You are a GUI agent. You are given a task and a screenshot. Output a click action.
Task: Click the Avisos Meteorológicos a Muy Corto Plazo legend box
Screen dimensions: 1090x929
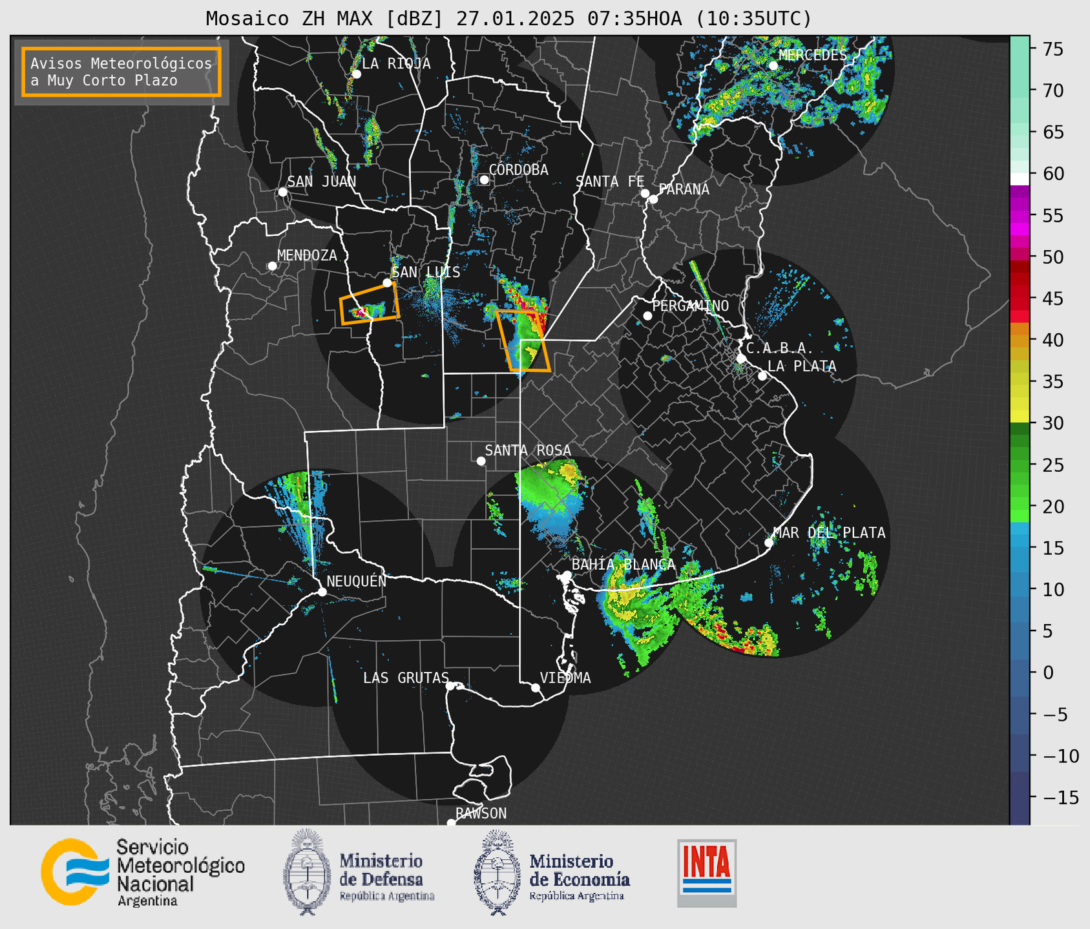pyautogui.click(x=121, y=72)
